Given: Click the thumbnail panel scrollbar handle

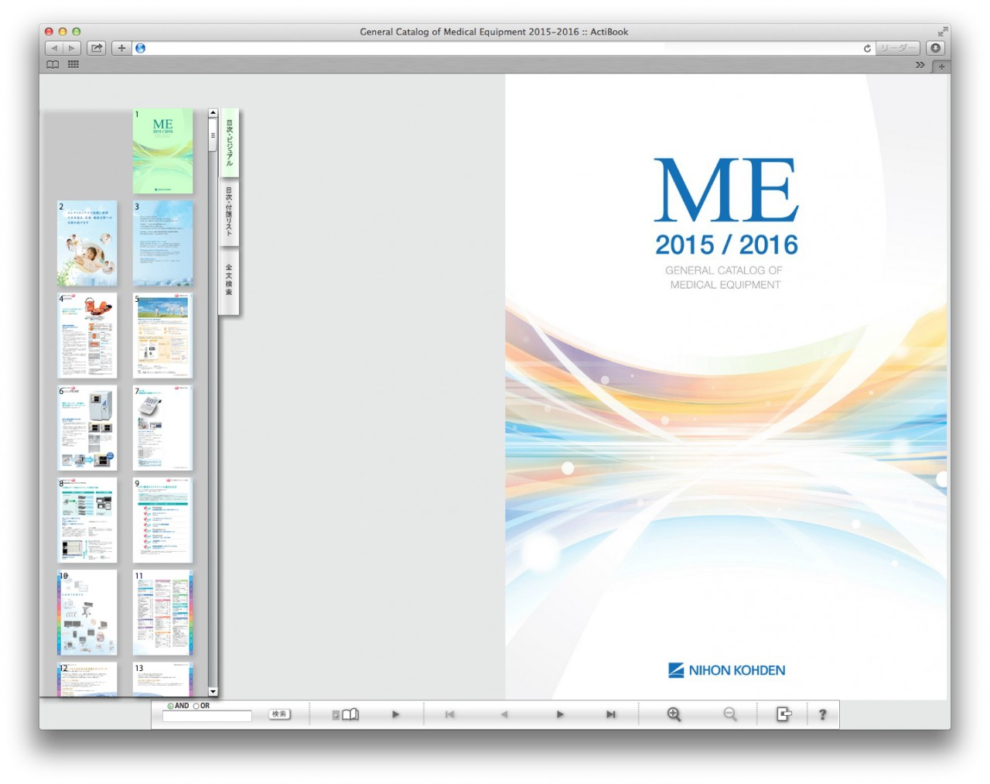Looking at the screenshot, I should pos(213,136).
